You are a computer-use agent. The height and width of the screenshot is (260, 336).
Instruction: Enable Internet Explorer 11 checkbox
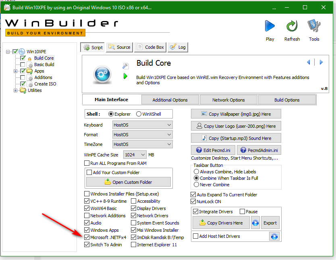[133, 245]
